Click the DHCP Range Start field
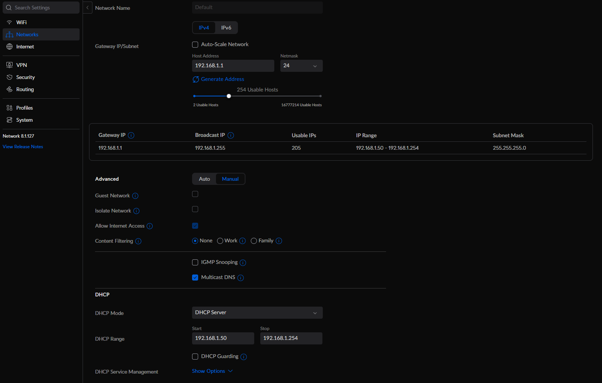 (223, 338)
